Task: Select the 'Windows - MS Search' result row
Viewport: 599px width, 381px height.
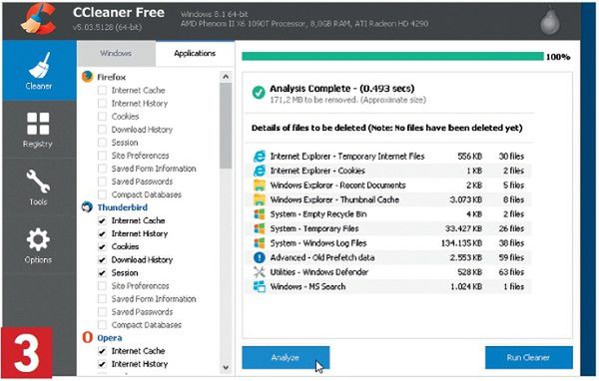Action: pos(388,286)
